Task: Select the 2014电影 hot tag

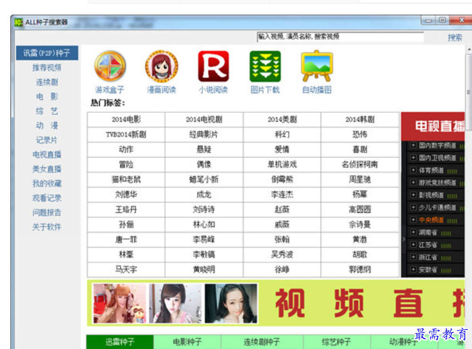Action: pos(126,120)
